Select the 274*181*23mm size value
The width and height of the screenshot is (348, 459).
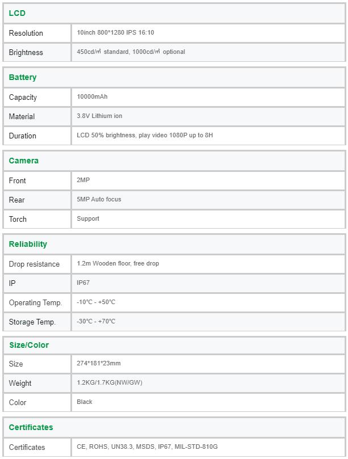pyautogui.click(x=99, y=363)
